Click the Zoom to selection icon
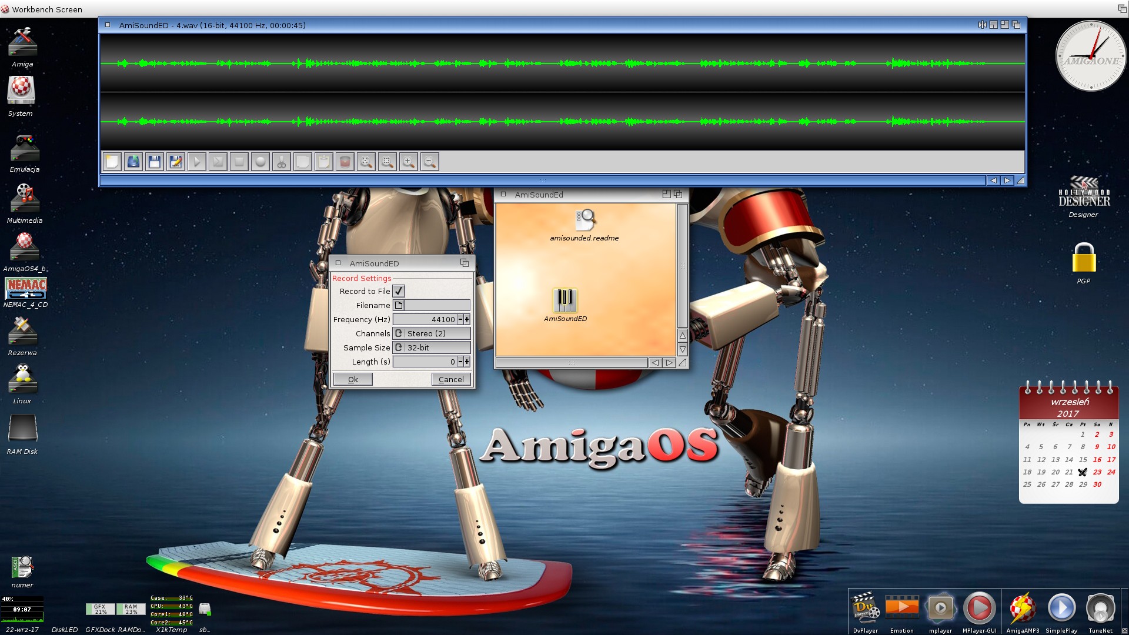 388,162
